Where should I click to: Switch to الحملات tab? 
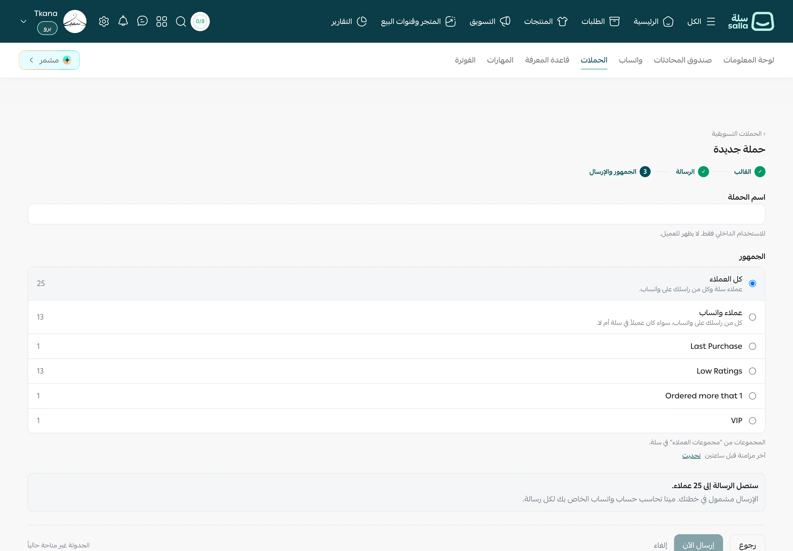(x=594, y=60)
